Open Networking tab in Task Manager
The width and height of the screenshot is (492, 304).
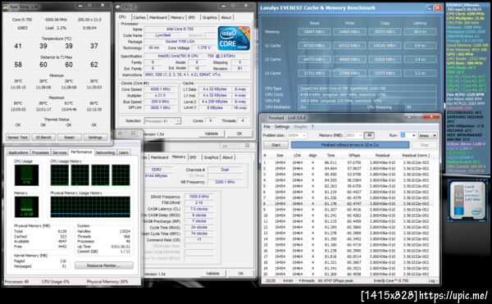click(105, 152)
